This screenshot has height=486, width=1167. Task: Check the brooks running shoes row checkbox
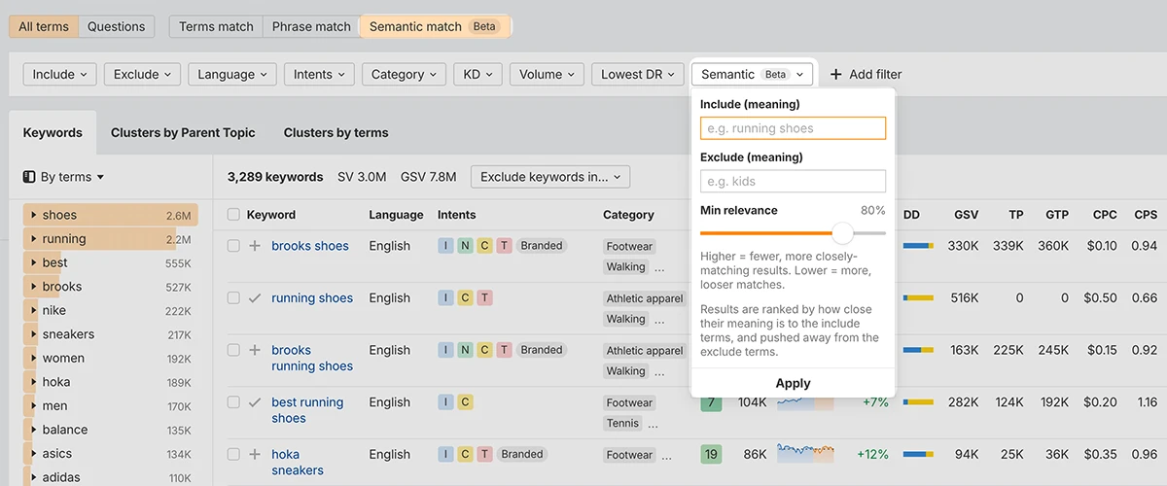click(x=233, y=350)
